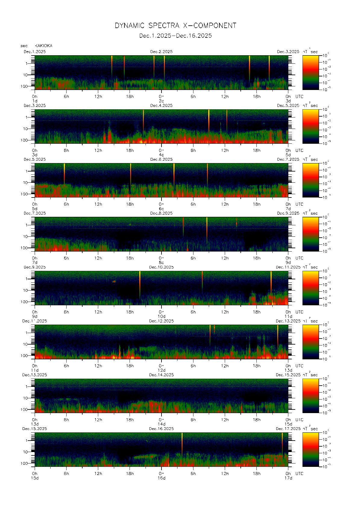The image size is (351, 507).
Task: Click the color bar beside the bottom spectrogram
Action: click(310, 450)
